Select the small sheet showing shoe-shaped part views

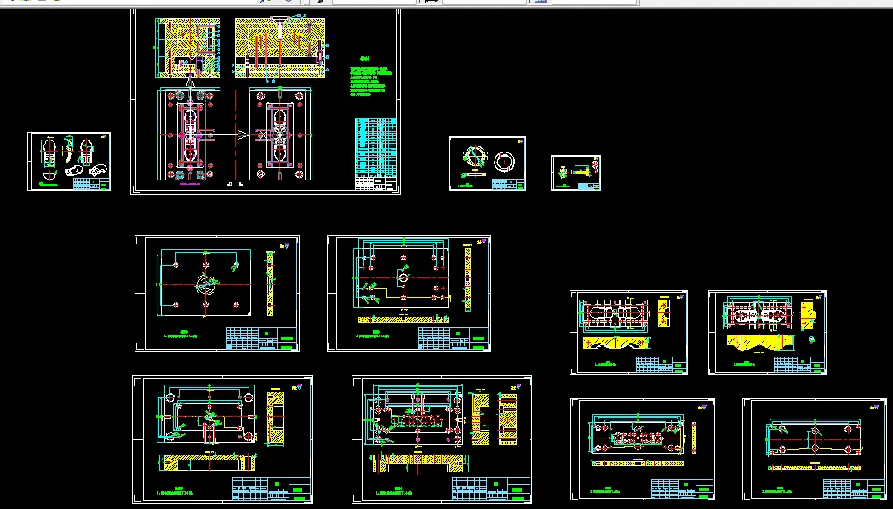69,161
